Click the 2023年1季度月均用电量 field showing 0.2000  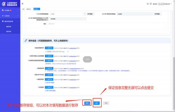coord(135,14)
